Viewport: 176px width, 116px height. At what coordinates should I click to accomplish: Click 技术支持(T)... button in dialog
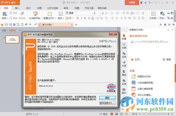pyautogui.click(x=107, y=103)
